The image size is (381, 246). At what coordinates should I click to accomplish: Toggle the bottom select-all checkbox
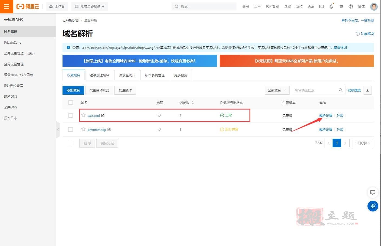[x=71, y=143]
